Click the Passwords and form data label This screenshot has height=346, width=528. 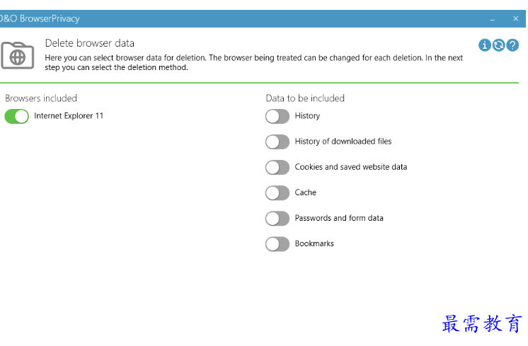pos(339,218)
